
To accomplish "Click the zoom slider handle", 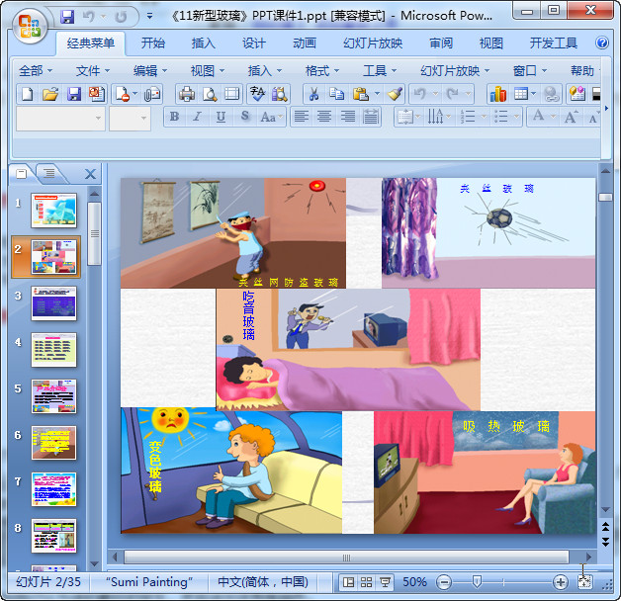I will click(477, 582).
